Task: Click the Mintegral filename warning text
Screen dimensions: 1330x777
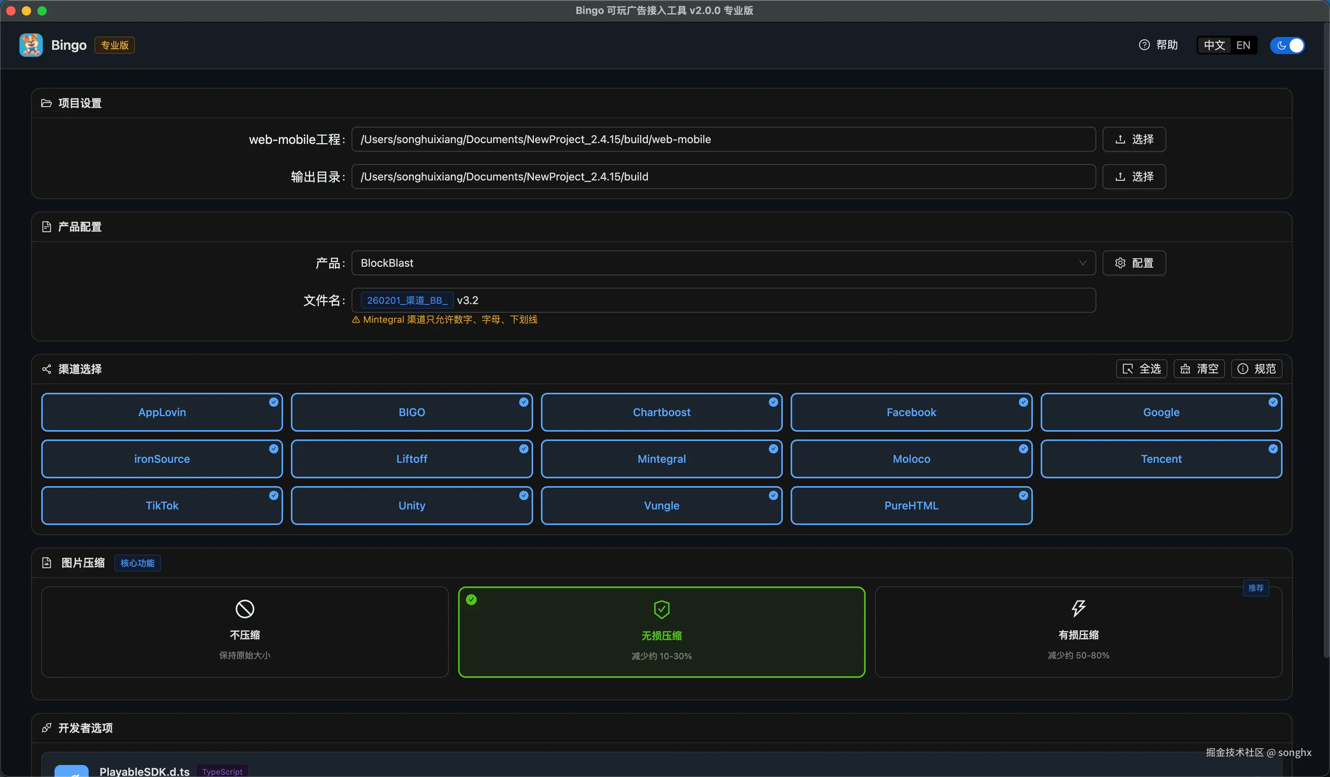Action: 450,319
